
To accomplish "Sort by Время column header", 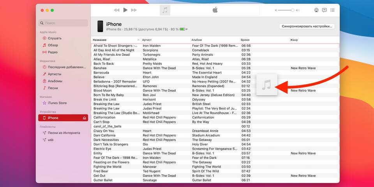I will 245,40.
